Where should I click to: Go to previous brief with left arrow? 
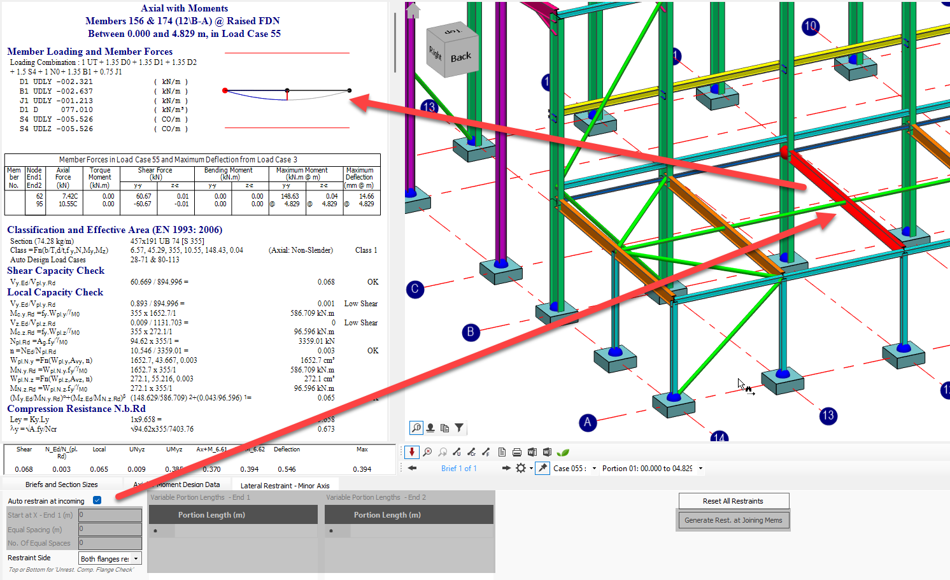click(x=413, y=468)
